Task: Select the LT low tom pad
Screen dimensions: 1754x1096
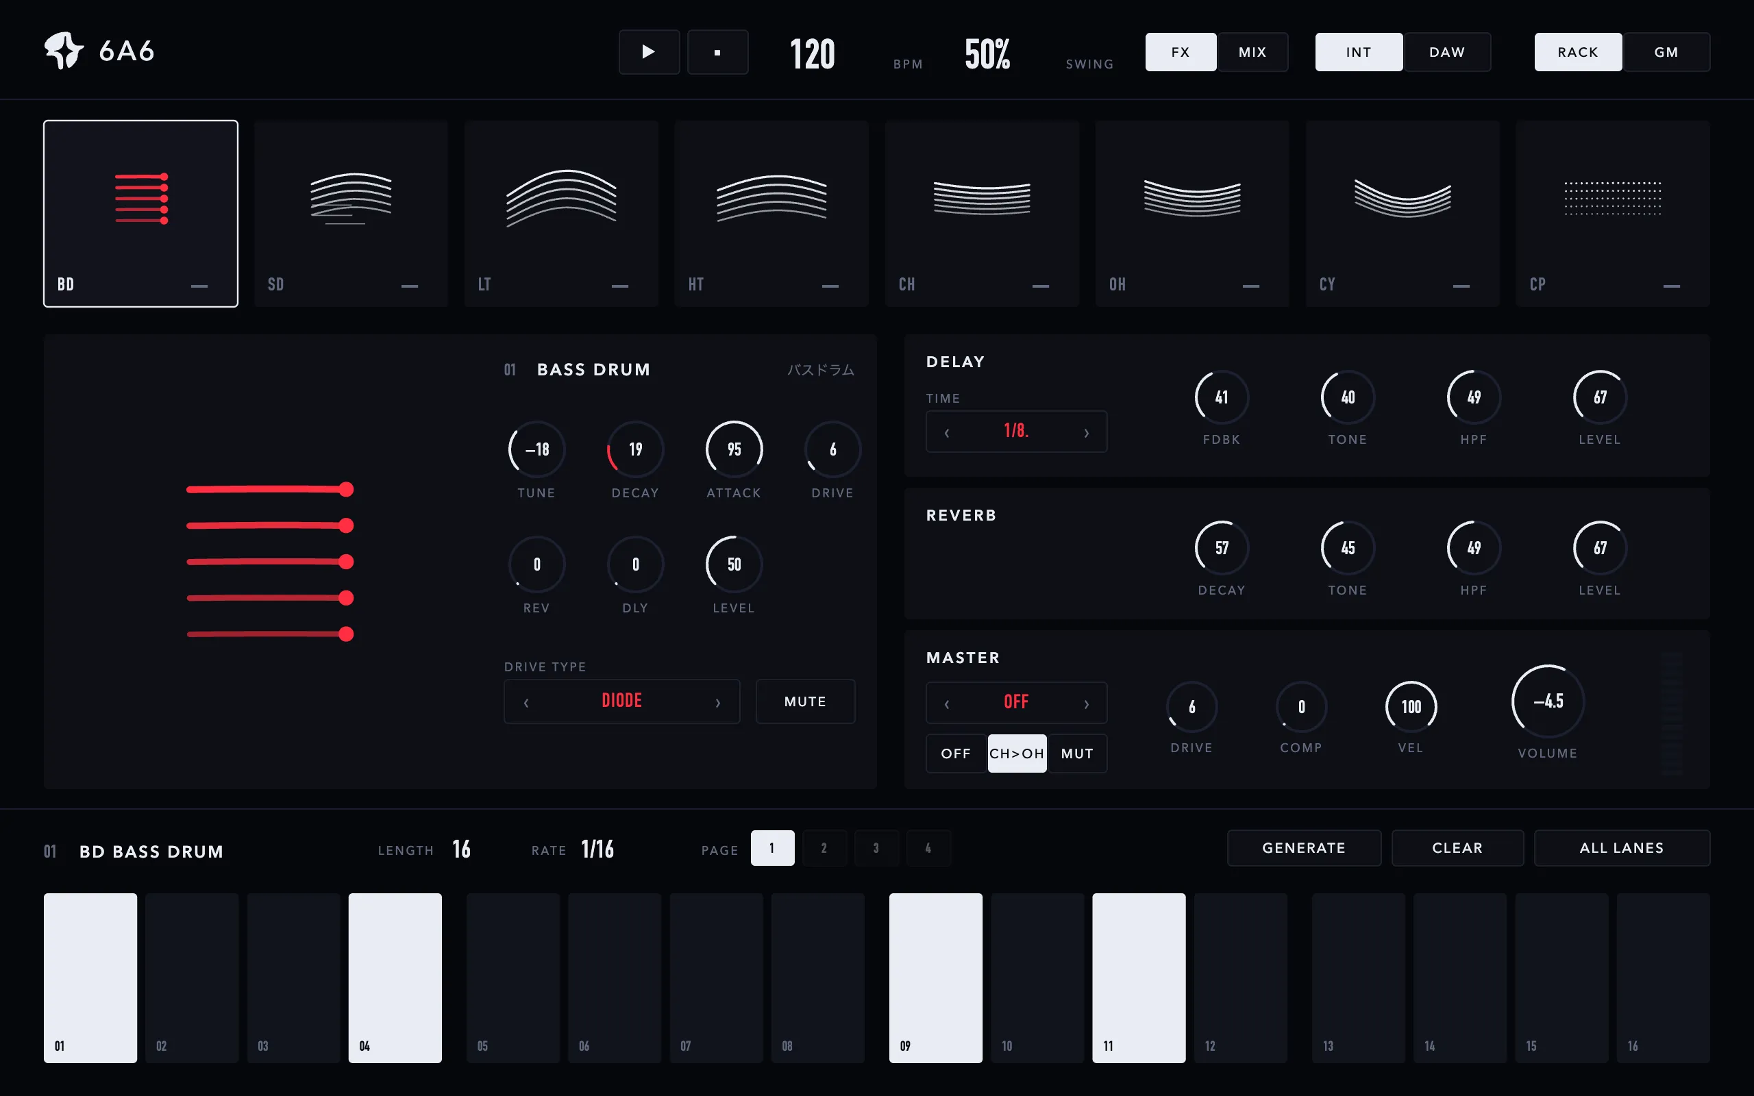Action: click(x=561, y=214)
